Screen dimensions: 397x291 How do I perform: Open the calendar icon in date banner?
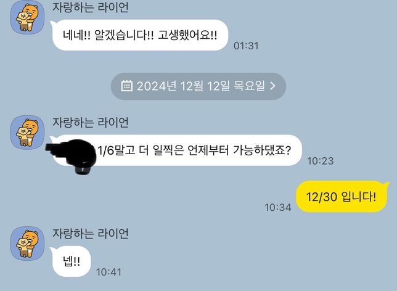pos(126,86)
